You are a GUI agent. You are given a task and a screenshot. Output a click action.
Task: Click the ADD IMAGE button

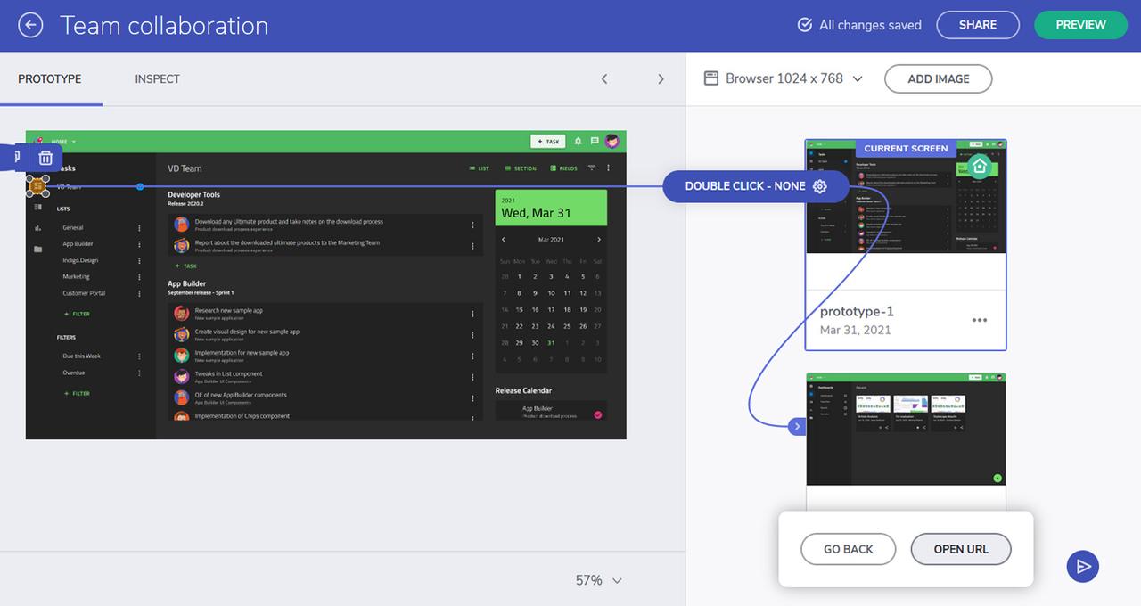pos(939,78)
